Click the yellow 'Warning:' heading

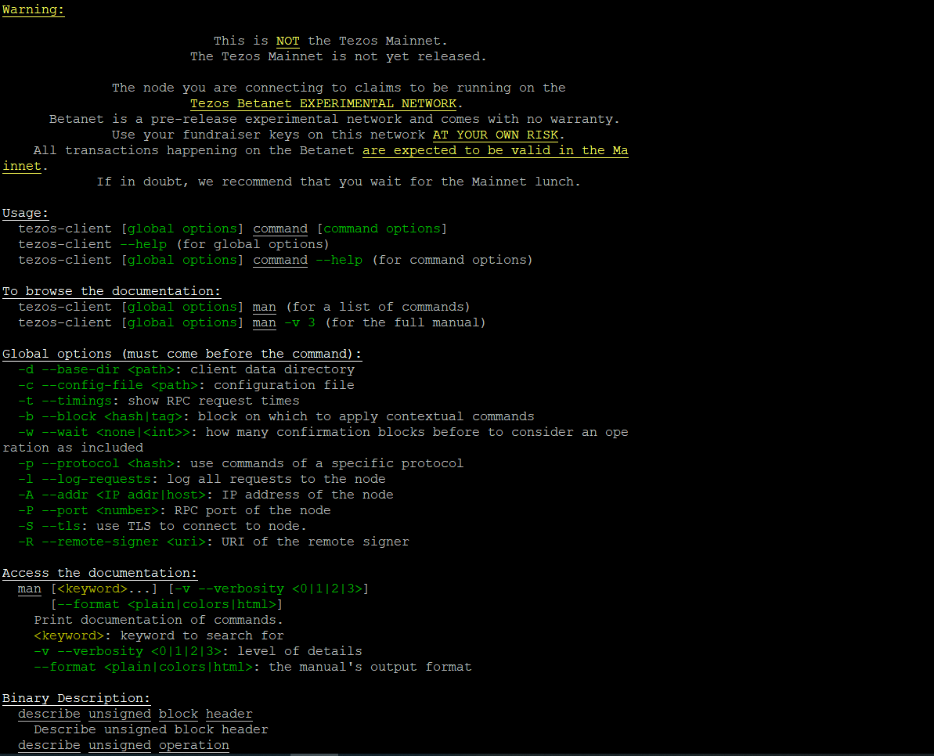[x=33, y=9]
